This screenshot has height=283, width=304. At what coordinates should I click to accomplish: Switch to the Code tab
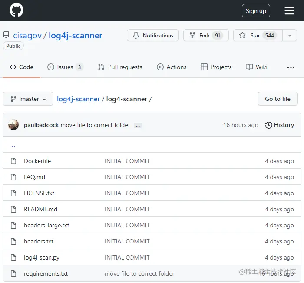21,67
